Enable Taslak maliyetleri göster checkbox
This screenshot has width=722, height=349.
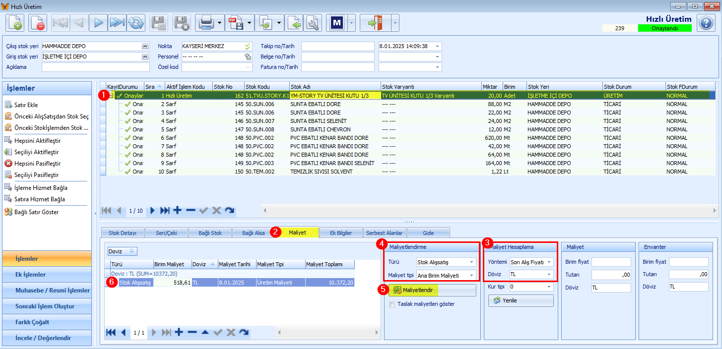point(392,304)
